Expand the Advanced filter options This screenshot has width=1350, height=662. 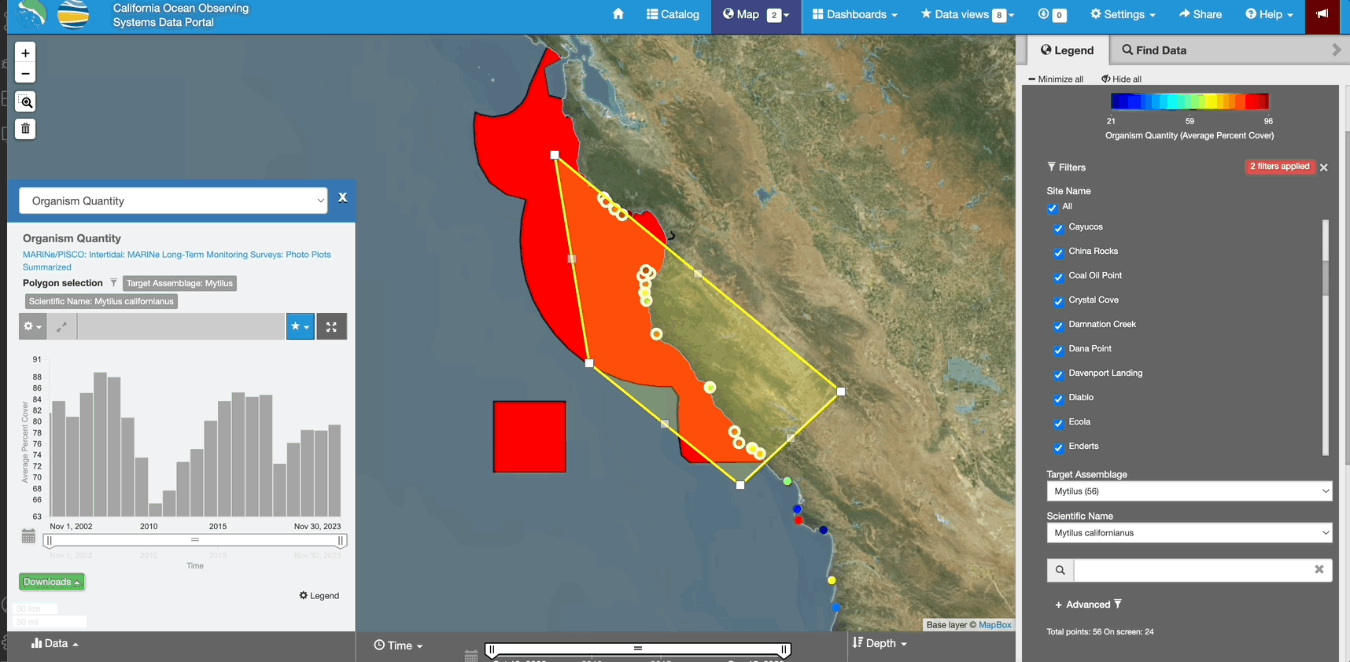coord(1088,605)
